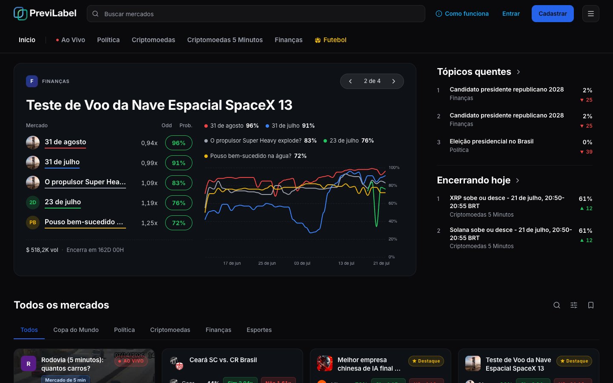
Task: Select the Finanças markets tab
Action: pos(218,330)
